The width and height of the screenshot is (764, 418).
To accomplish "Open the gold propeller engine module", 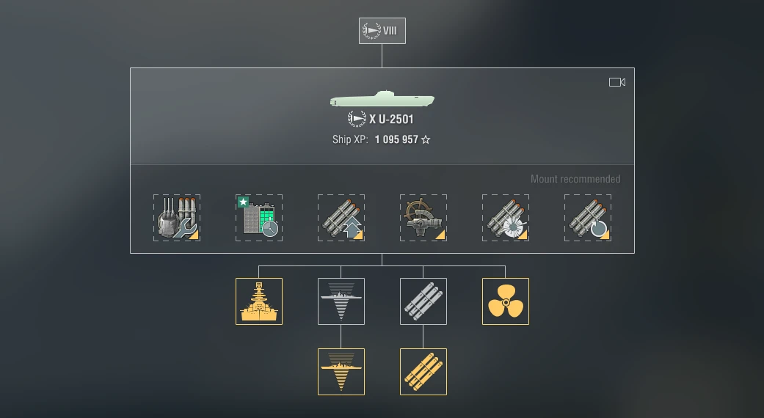I will (x=505, y=301).
